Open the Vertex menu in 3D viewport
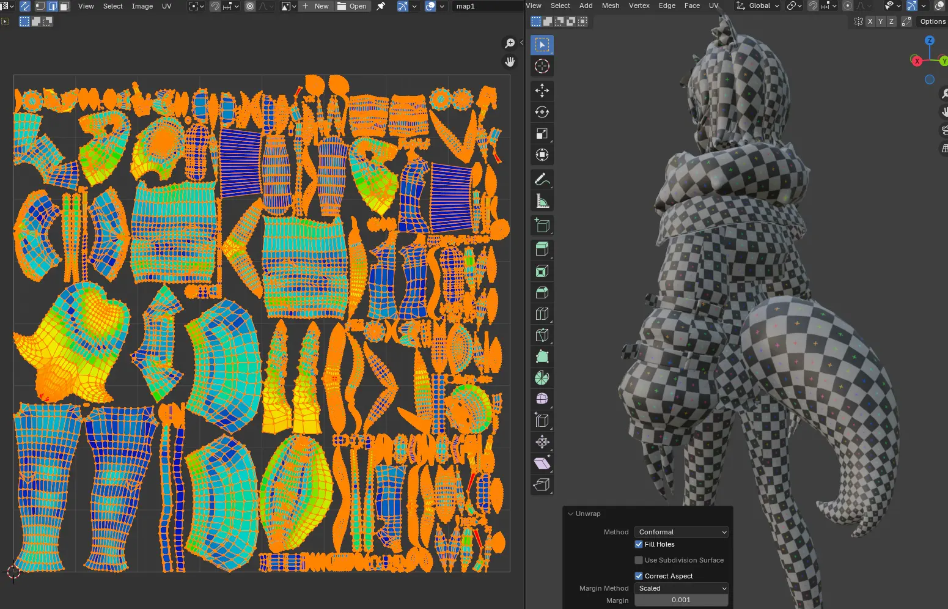 coord(639,6)
